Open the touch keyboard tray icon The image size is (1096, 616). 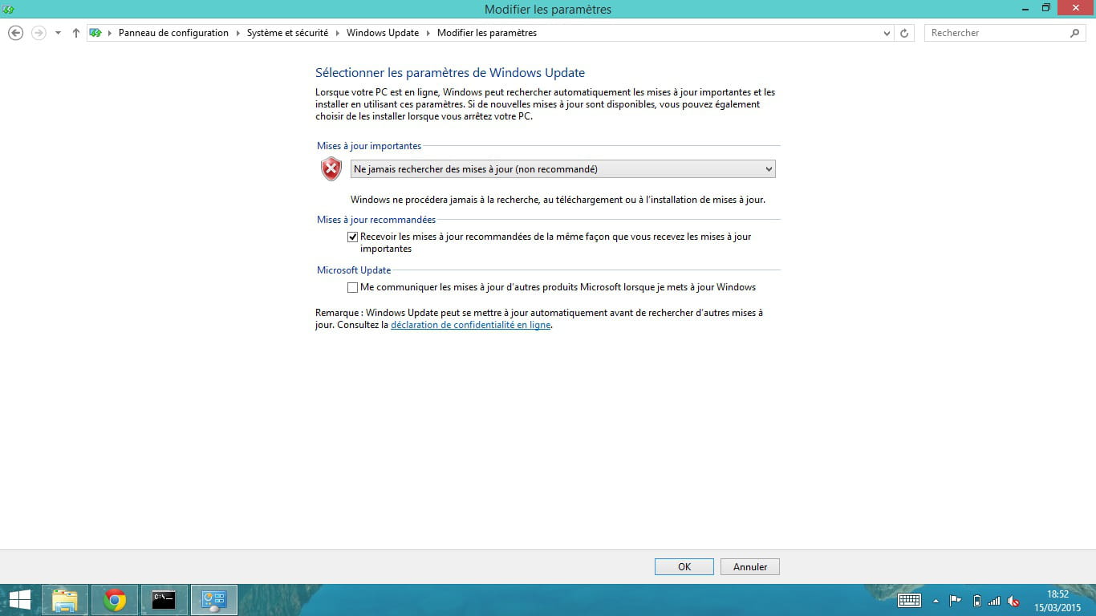(909, 601)
